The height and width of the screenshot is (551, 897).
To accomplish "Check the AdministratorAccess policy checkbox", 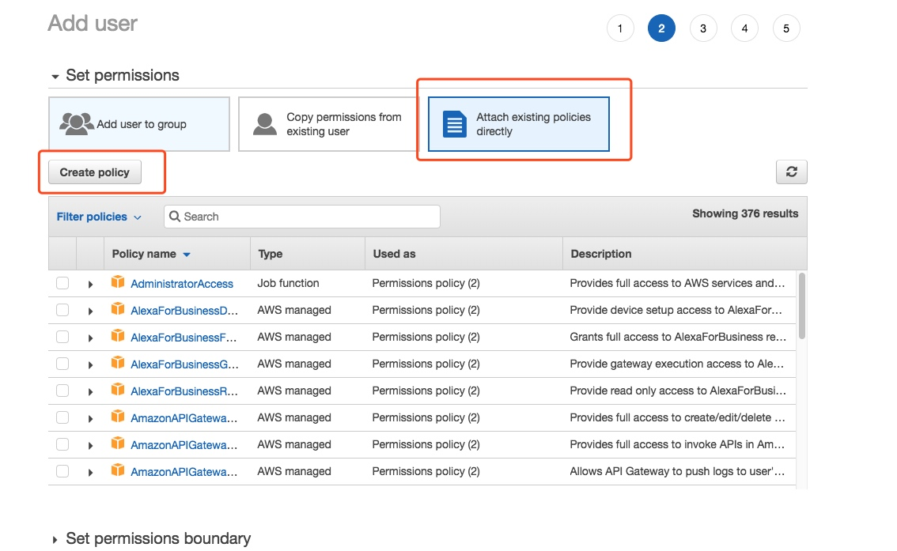I will (x=62, y=283).
